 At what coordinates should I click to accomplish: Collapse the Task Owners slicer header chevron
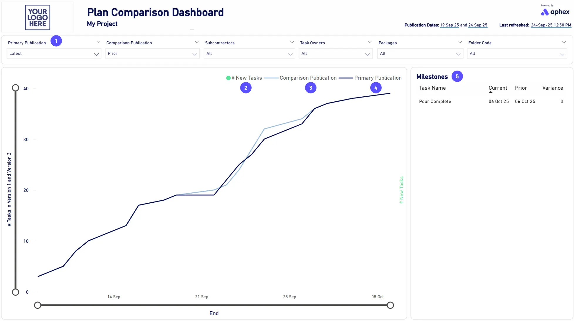(369, 42)
